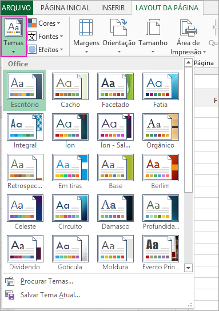Screen dimensions: 219x311
Task: Click the Procurar Temas folder icon
Action: click(x=10, y=281)
